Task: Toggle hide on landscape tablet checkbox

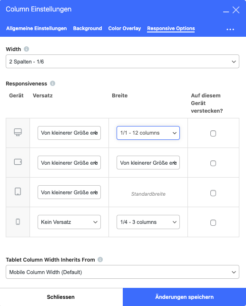Action: pos(213,163)
